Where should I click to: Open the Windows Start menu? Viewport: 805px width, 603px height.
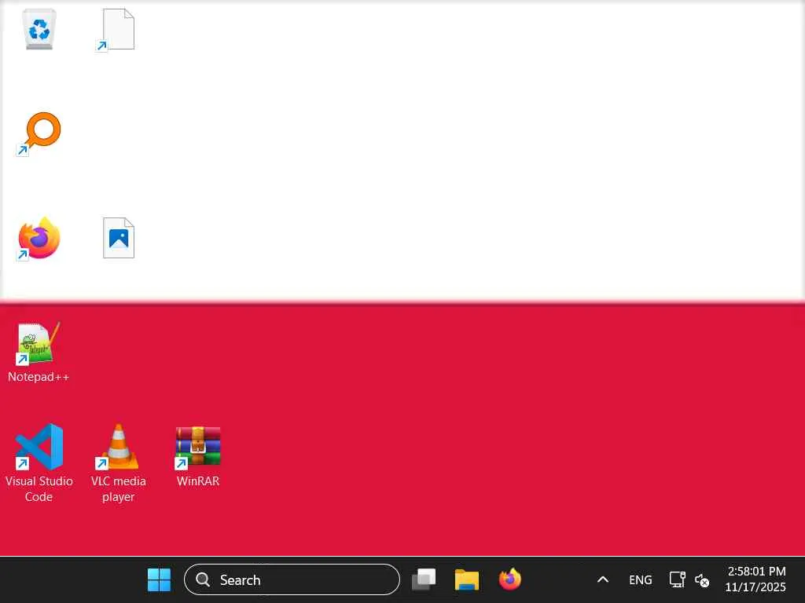159,580
